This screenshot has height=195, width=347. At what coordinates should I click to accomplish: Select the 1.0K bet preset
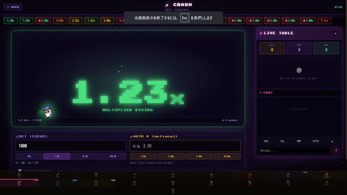point(57,156)
